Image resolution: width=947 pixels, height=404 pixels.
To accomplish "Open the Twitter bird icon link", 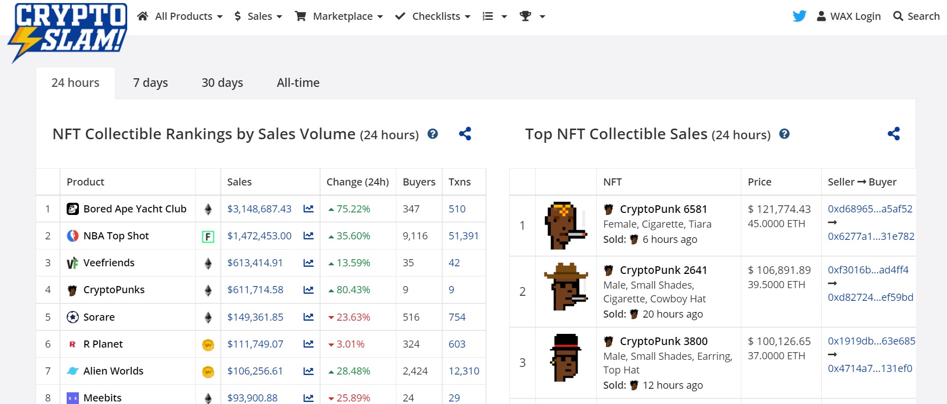I will coord(799,16).
